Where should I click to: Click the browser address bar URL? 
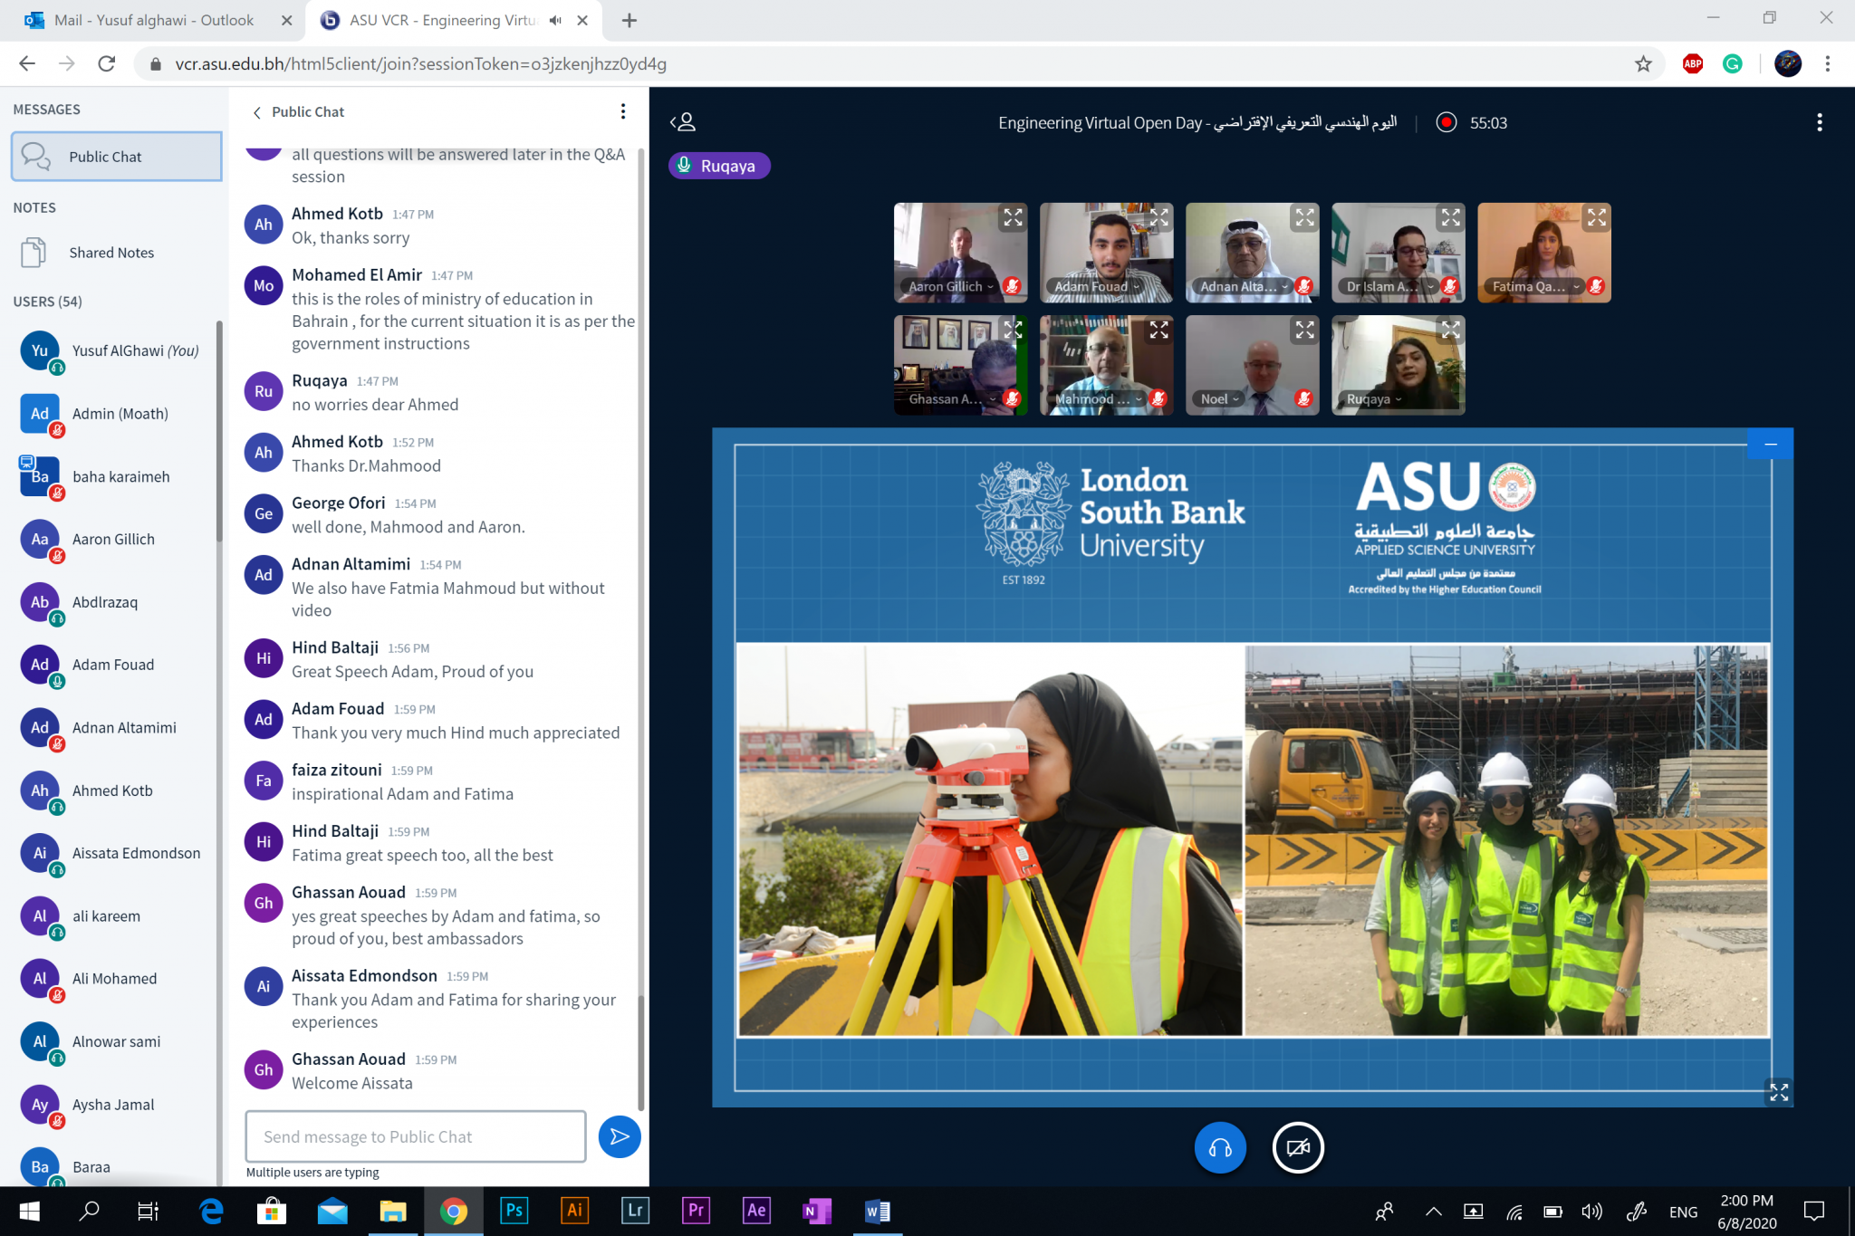click(421, 64)
